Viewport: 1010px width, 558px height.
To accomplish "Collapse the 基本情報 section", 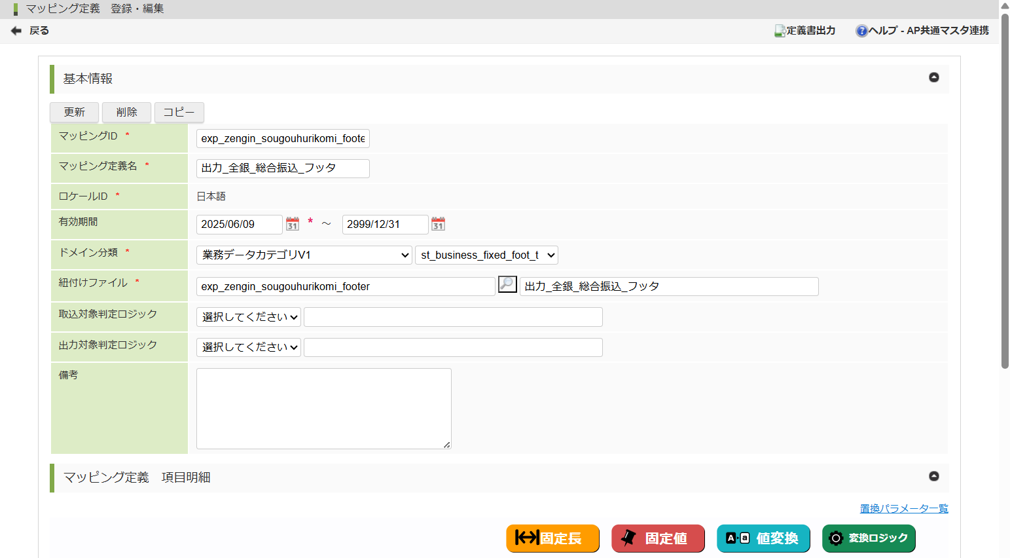I will [x=933, y=77].
